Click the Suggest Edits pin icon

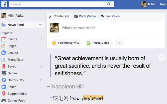[4, 94]
